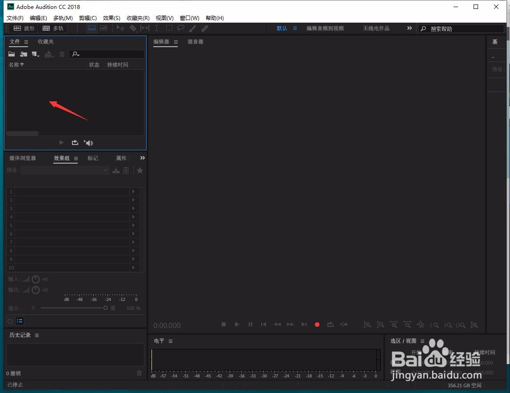Select the Lasso Selection tool

tap(180, 28)
